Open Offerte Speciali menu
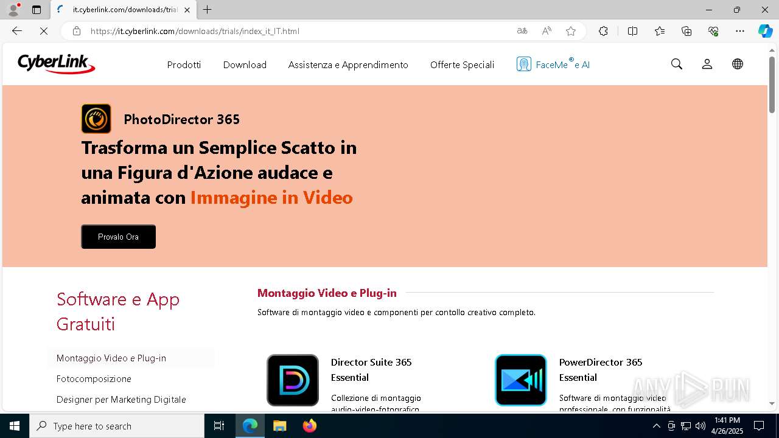Screen dimensions: 779x438 tap(462, 64)
